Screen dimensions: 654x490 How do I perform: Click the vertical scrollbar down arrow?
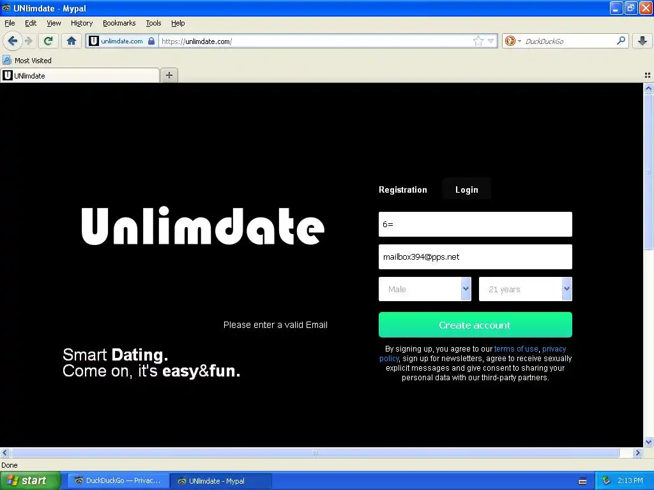click(648, 442)
